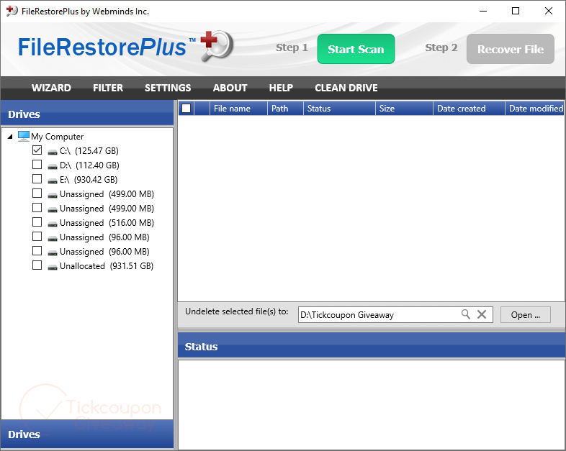This screenshot has height=451, width=566.
Task: Open the ABOUT menu
Action: tap(230, 88)
